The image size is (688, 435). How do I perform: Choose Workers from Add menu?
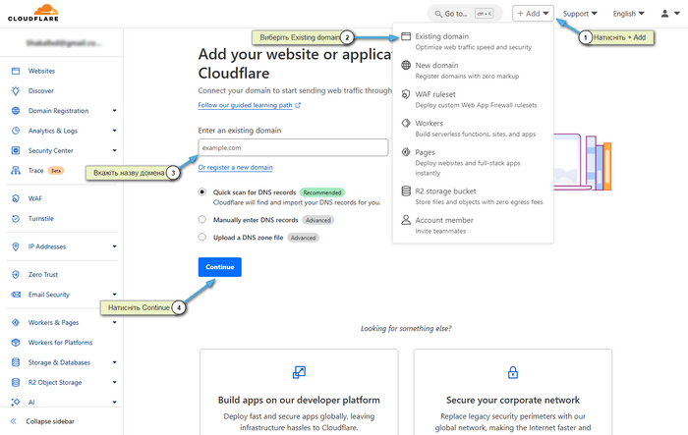[x=473, y=128]
